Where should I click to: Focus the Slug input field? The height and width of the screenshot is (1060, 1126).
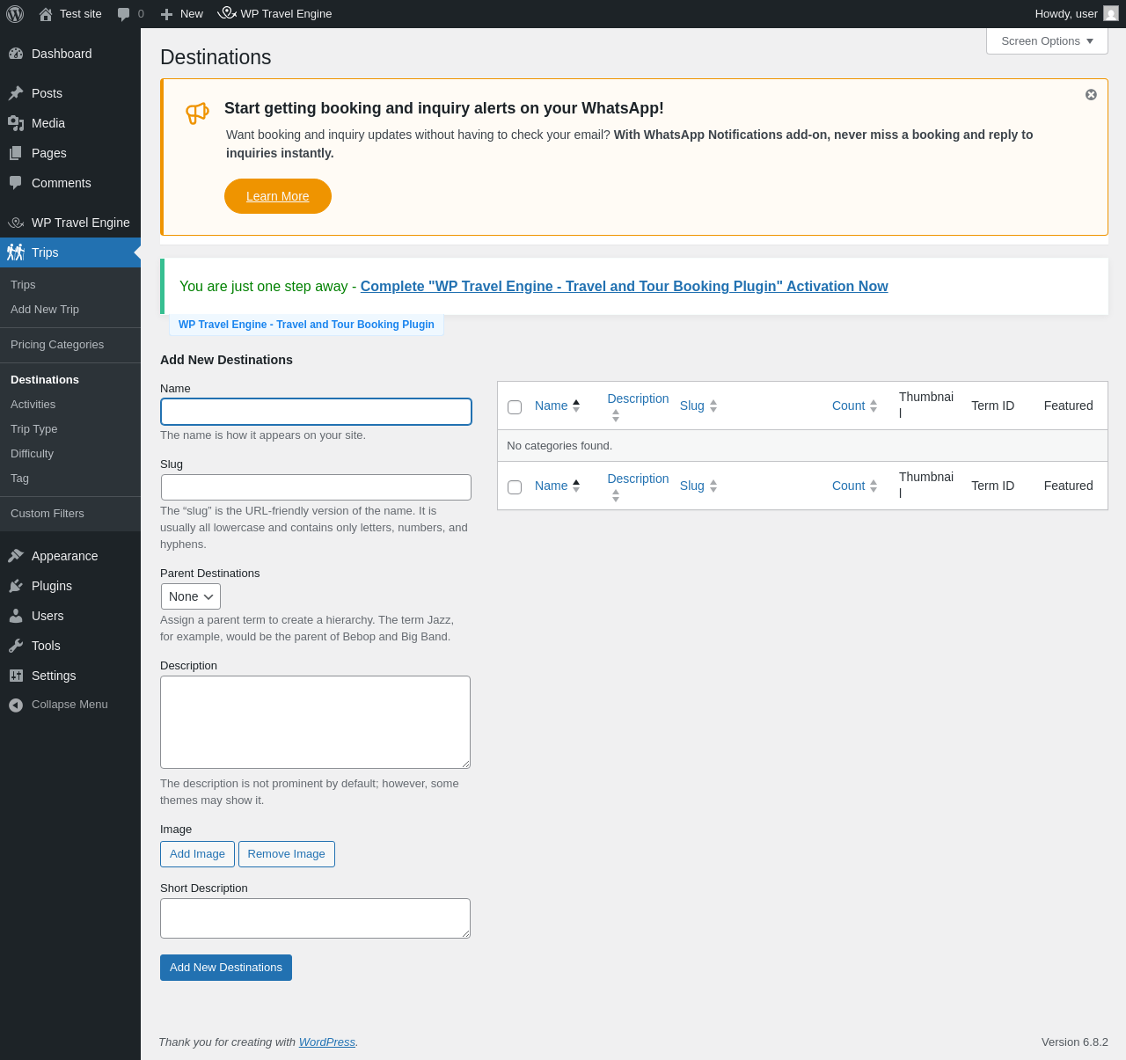coord(316,487)
